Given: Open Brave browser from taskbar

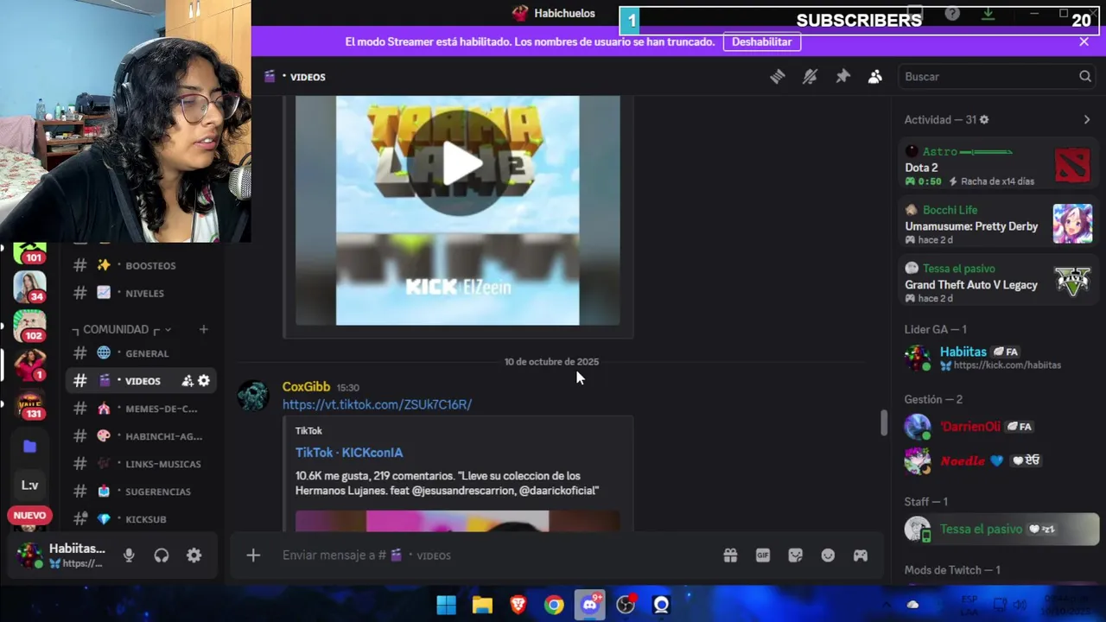Looking at the screenshot, I should (518, 605).
